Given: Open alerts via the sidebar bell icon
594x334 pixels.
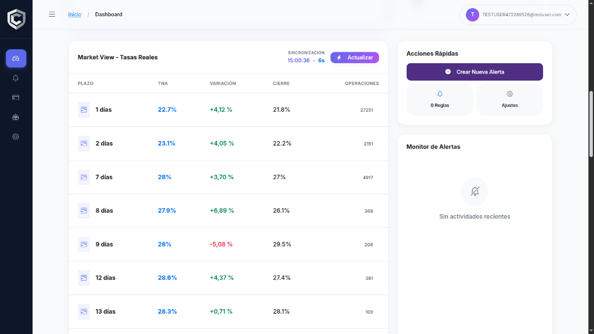Looking at the screenshot, I should (16, 78).
